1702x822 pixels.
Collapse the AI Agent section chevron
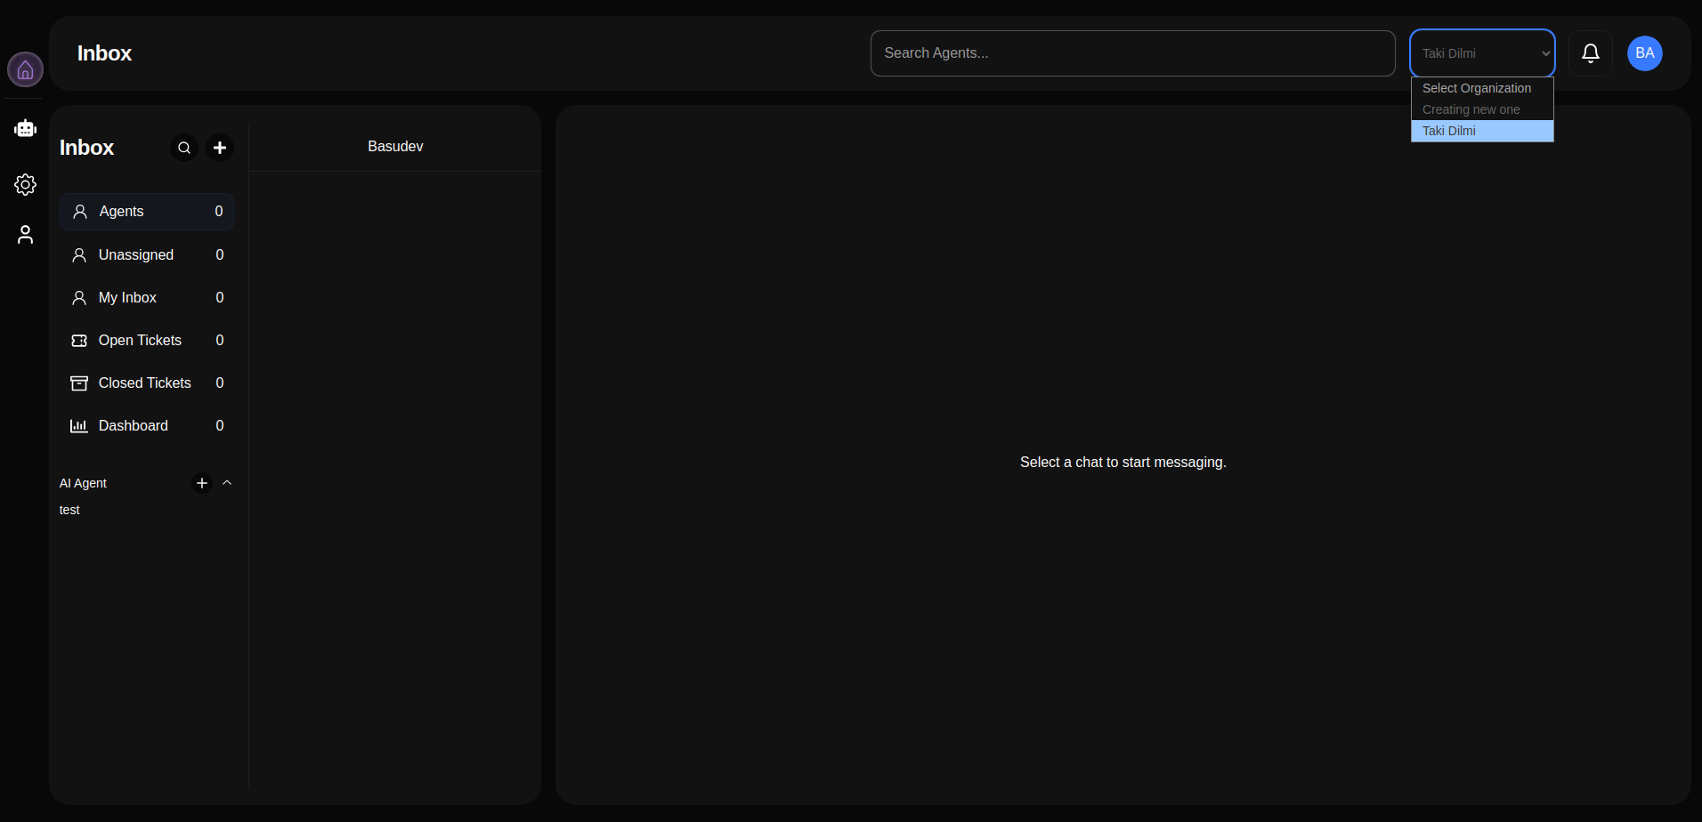pyautogui.click(x=227, y=483)
